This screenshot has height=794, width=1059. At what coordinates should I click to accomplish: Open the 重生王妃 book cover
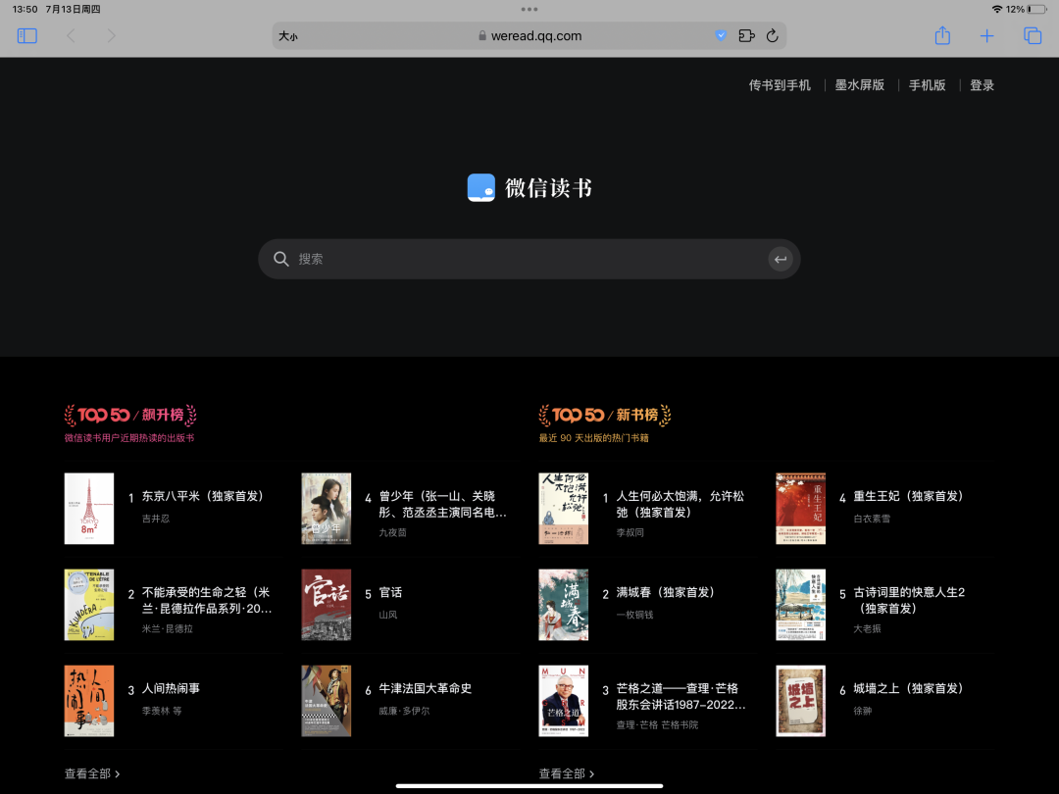[800, 509]
